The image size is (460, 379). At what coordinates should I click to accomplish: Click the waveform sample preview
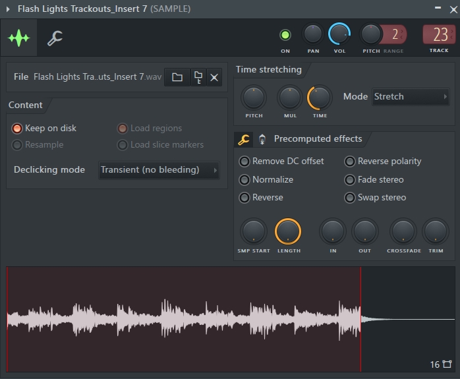point(231,319)
